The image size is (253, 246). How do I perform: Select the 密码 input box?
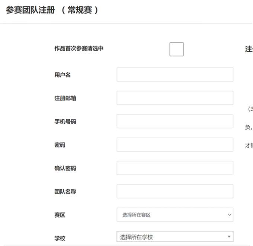pyautogui.click(x=175, y=145)
